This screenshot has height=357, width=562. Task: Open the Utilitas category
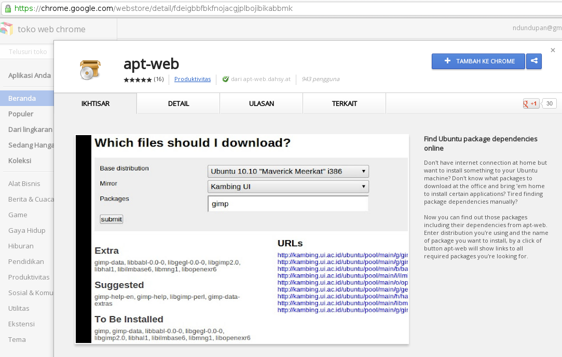tap(19, 308)
